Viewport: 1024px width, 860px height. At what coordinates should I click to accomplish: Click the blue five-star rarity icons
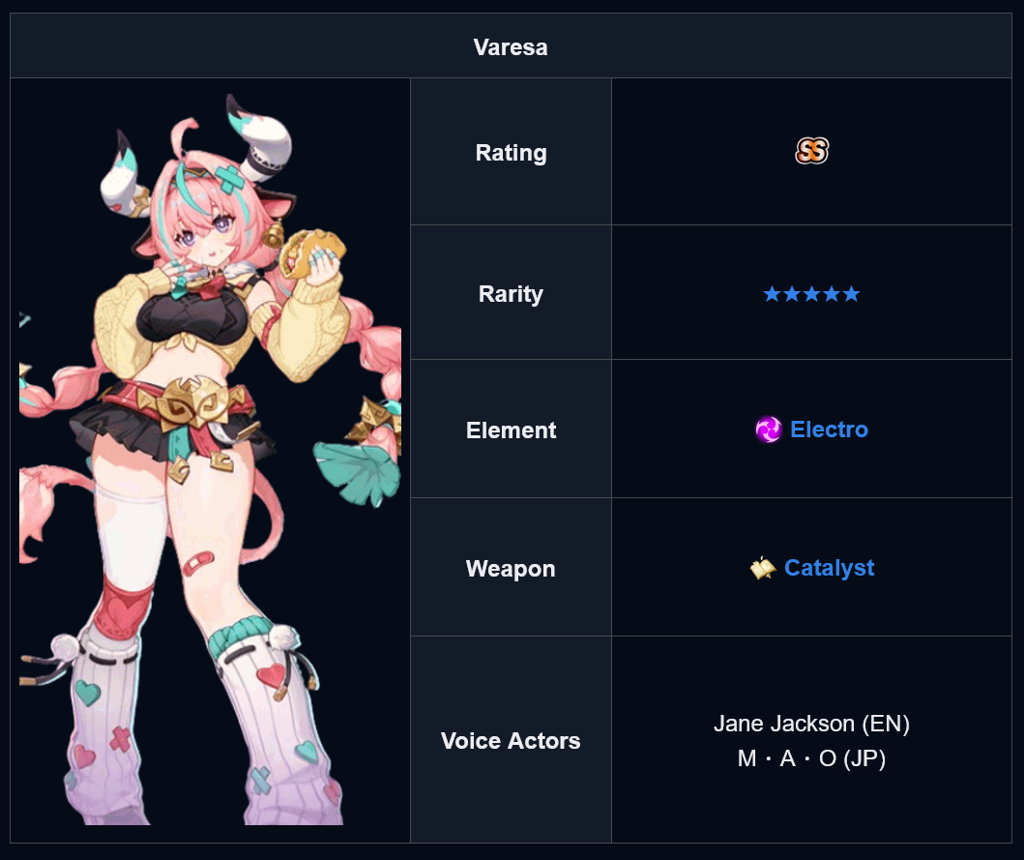point(811,294)
